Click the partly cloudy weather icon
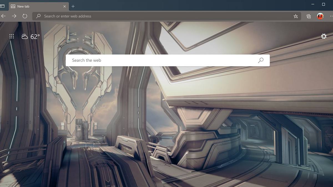The width and height of the screenshot is (333, 187). pyautogui.click(x=25, y=36)
